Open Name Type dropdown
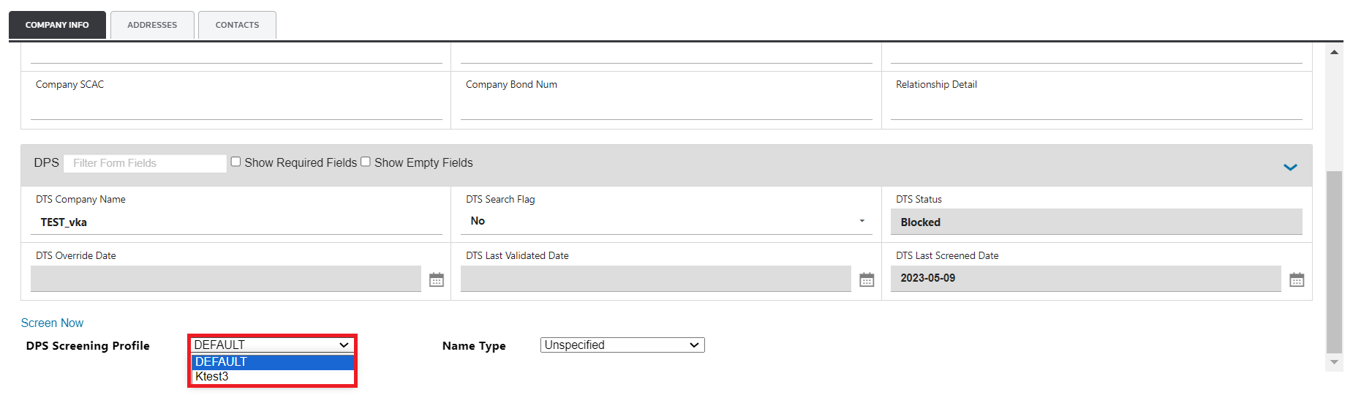 pos(622,345)
